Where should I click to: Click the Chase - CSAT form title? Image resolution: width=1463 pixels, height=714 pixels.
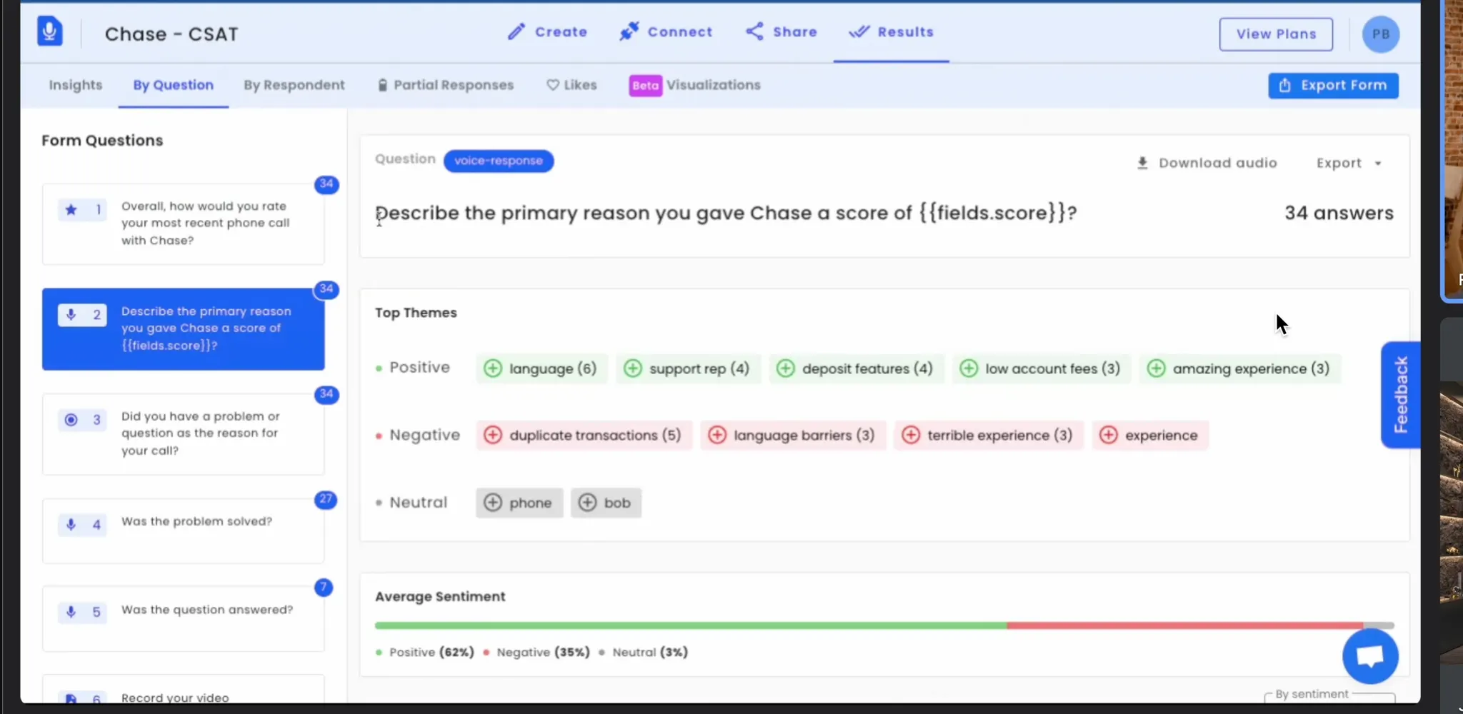[171, 34]
